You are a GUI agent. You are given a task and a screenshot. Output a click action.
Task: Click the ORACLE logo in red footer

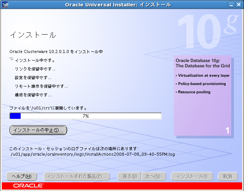pos(28,186)
